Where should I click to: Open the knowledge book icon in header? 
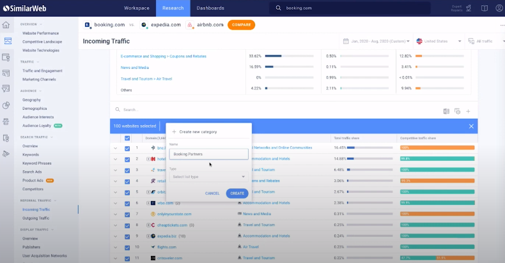click(484, 8)
